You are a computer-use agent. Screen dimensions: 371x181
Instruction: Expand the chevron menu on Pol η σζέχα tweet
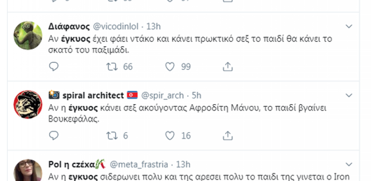click(x=349, y=164)
